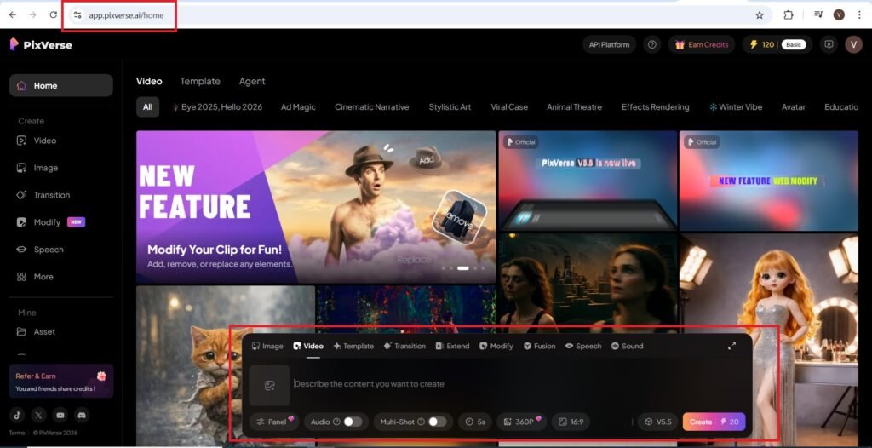
Task: Open the Panel settings button
Action: [274, 422]
